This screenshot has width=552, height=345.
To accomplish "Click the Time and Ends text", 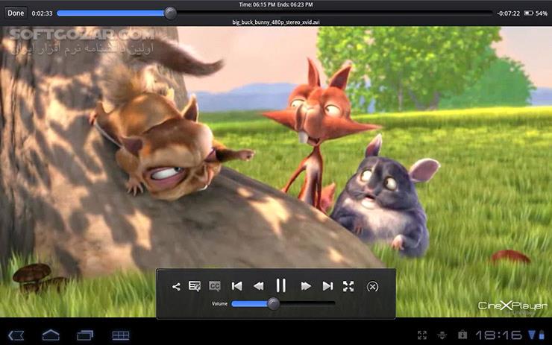I will tap(276, 4).
